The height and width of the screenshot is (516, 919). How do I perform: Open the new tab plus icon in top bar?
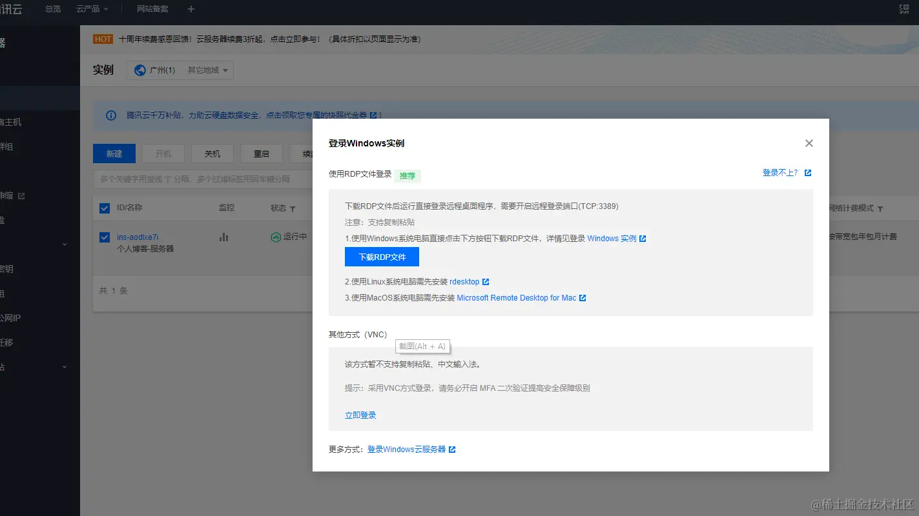point(191,9)
